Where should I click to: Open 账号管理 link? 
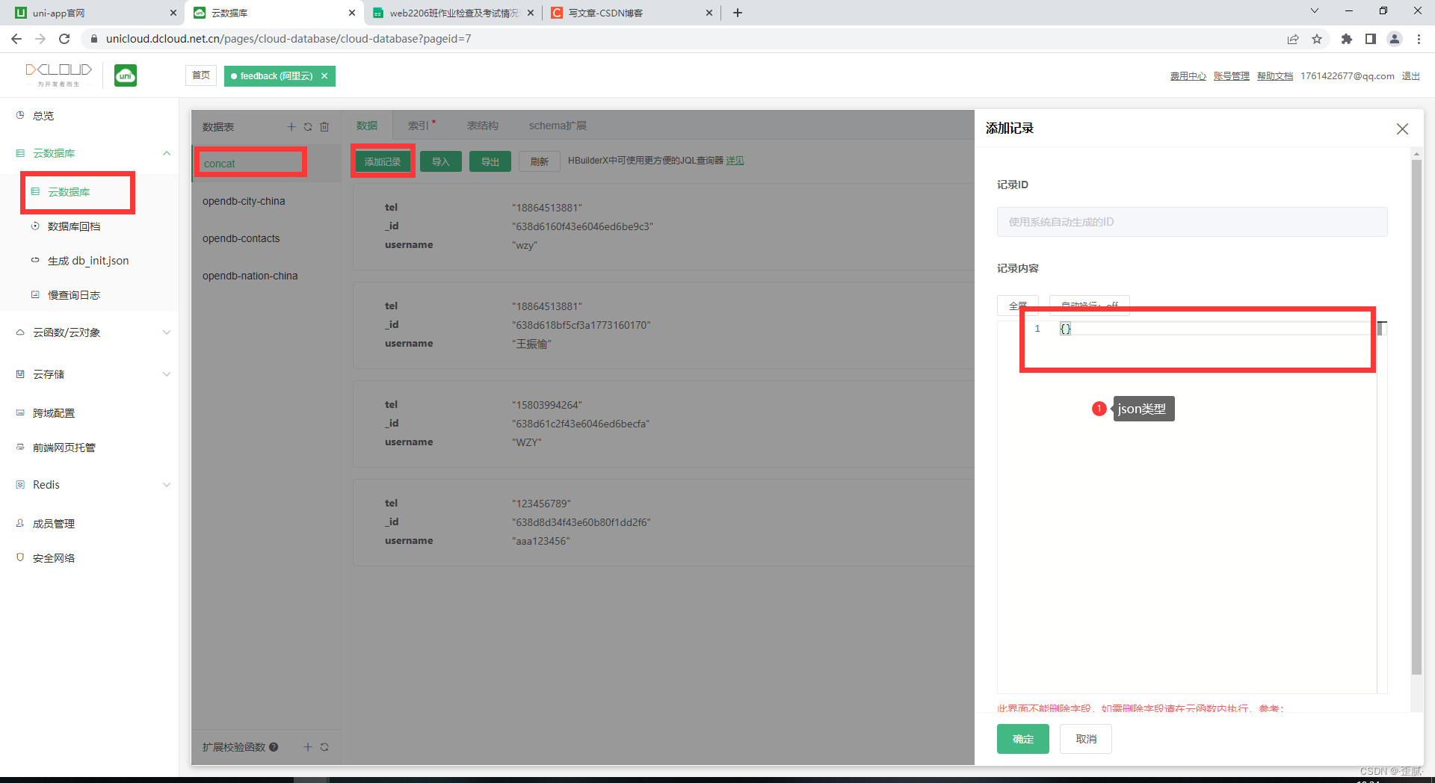1232,76
